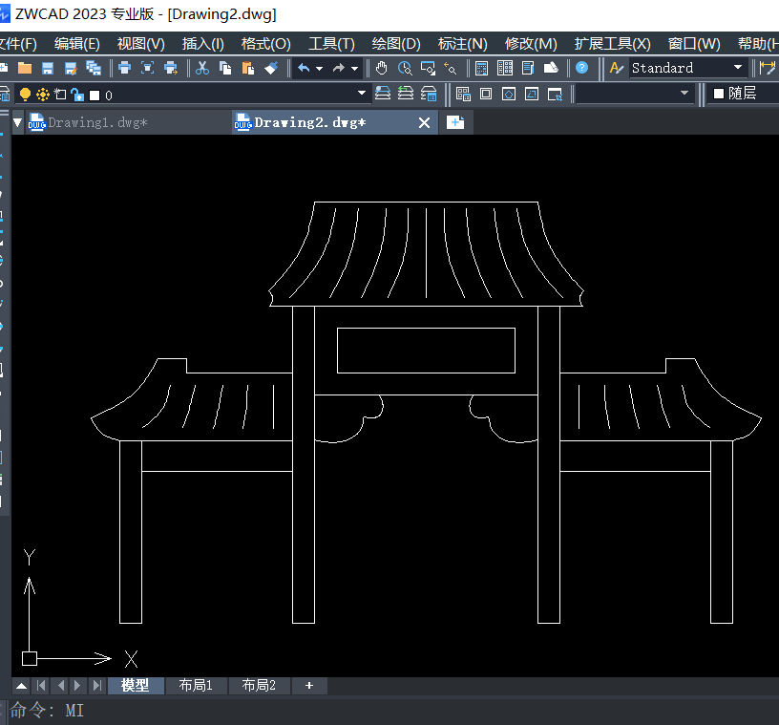
Task: Activate the Pan hand tool
Action: coord(382,68)
